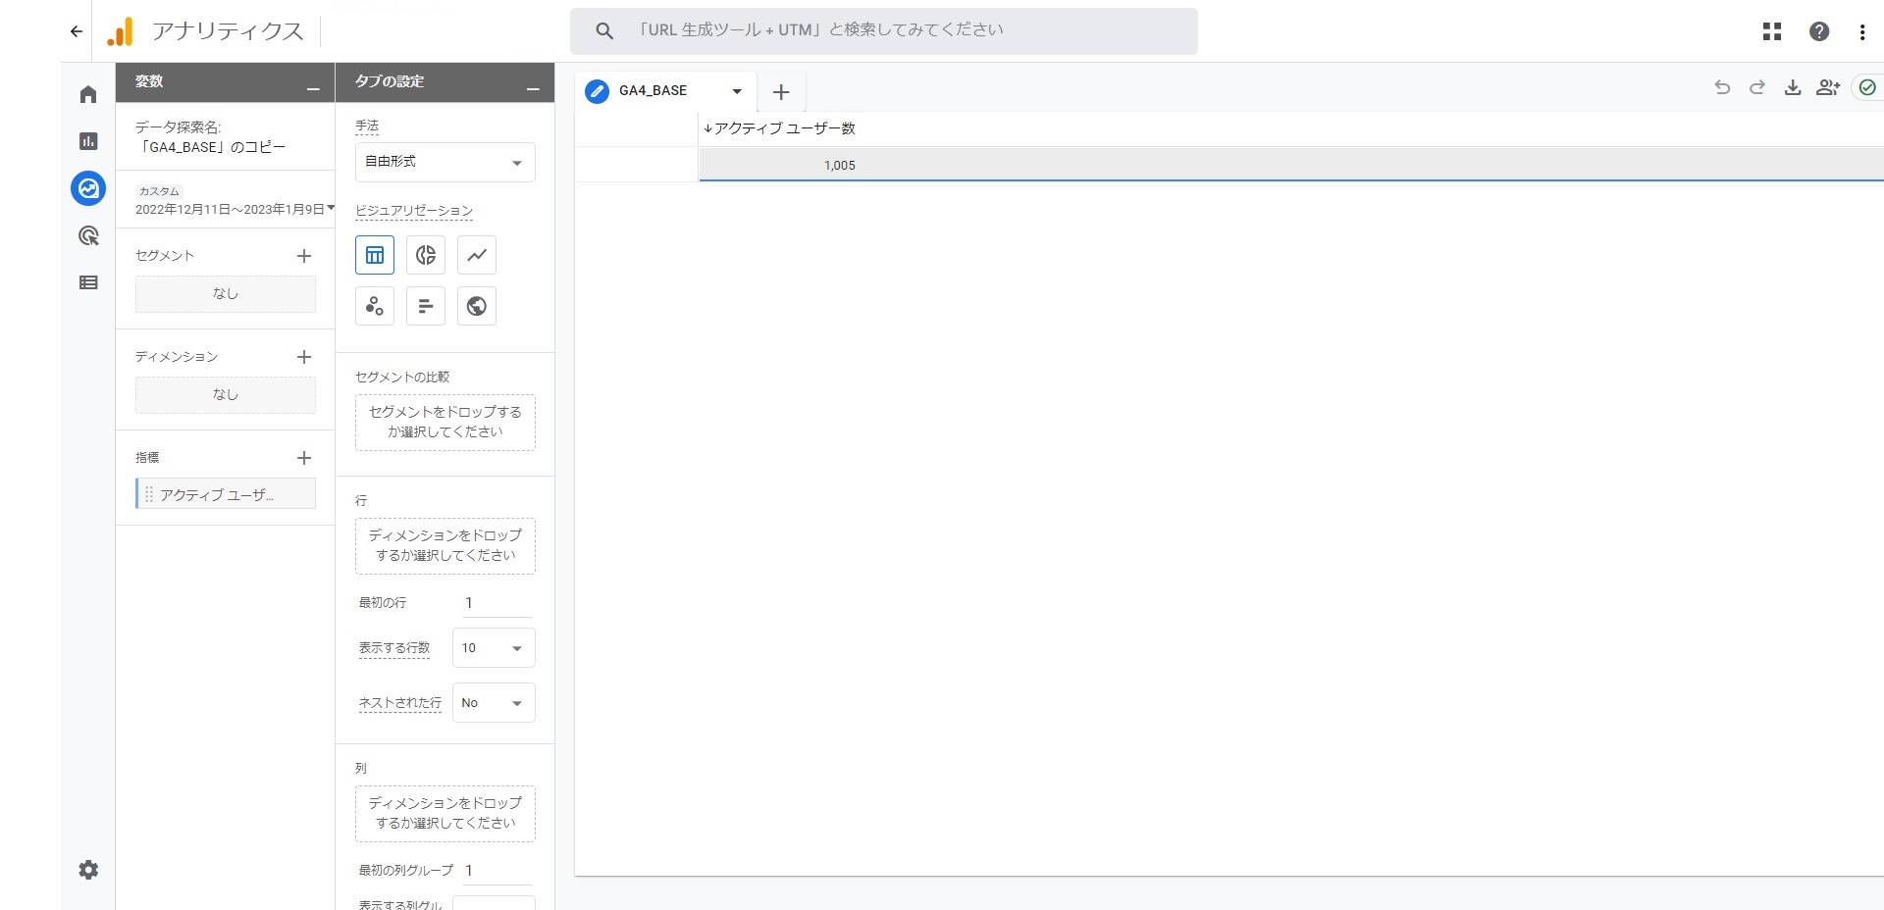Download the exploration data
Image resolution: width=1884 pixels, height=910 pixels.
click(1793, 87)
